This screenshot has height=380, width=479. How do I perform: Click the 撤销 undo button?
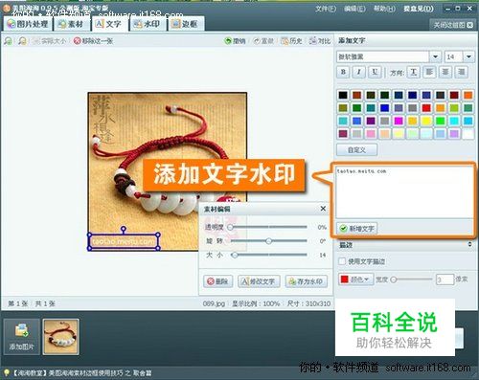tap(235, 41)
